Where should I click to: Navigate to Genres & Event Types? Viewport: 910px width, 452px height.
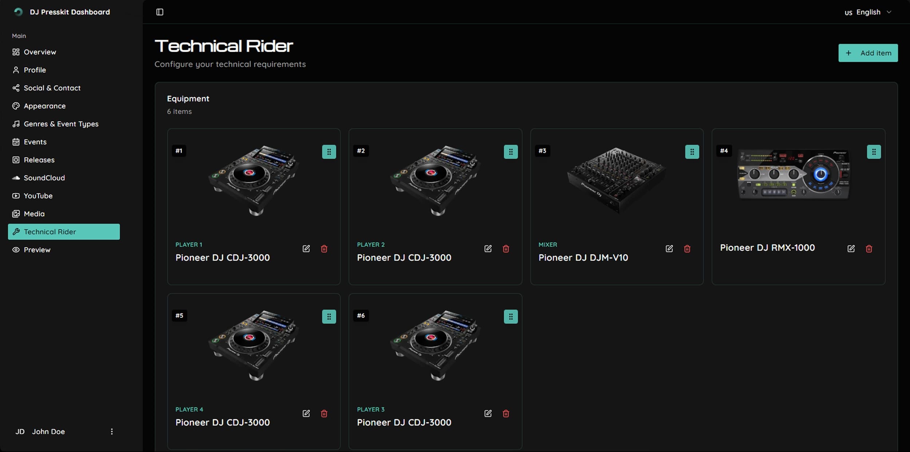click(x=61, y=124)
